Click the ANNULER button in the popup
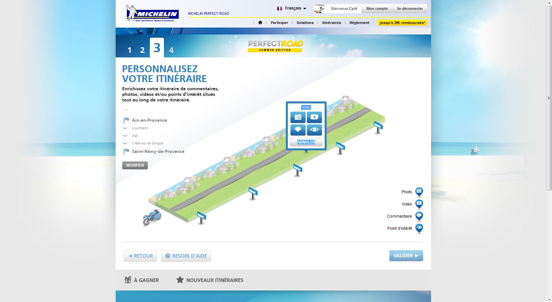 tap(306, 142)
